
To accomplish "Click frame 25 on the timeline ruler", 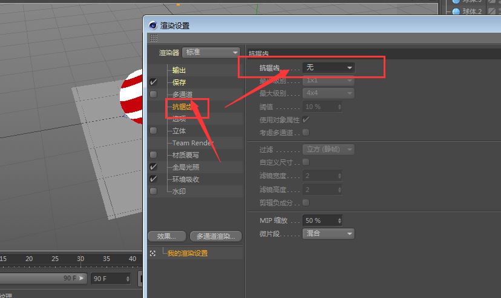I will point(55,259).
